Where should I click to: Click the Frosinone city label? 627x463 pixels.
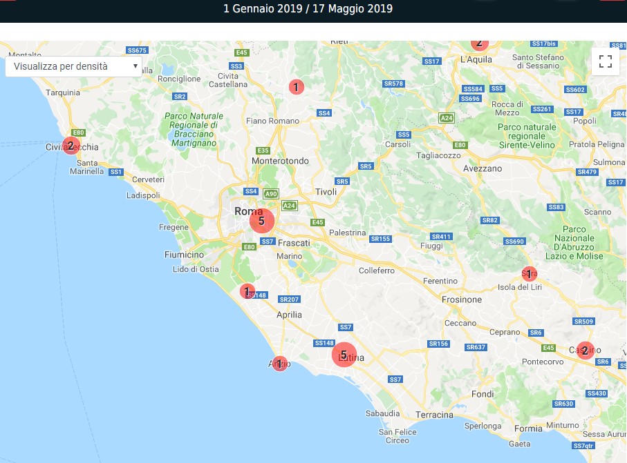(462, 299)
